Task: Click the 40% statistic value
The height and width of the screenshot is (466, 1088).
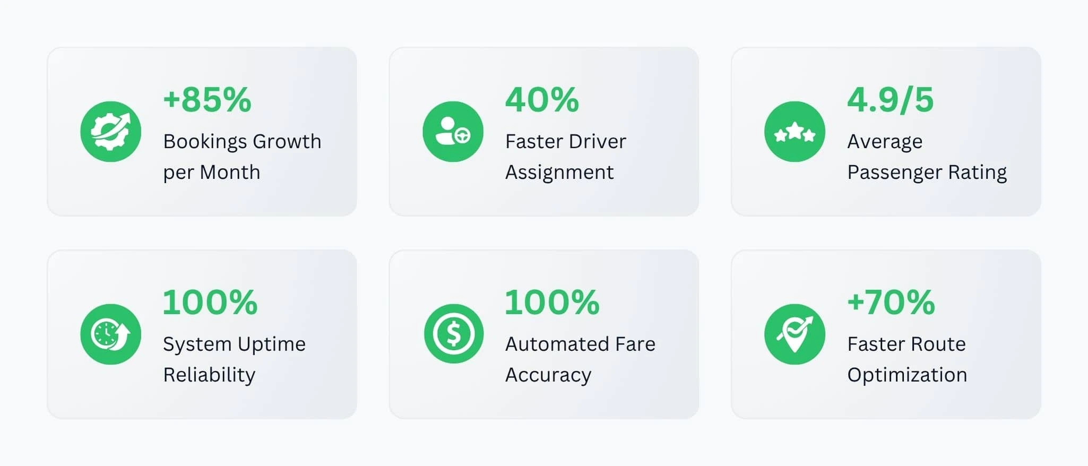Action: pyautogui.click(x=542, y=99)
